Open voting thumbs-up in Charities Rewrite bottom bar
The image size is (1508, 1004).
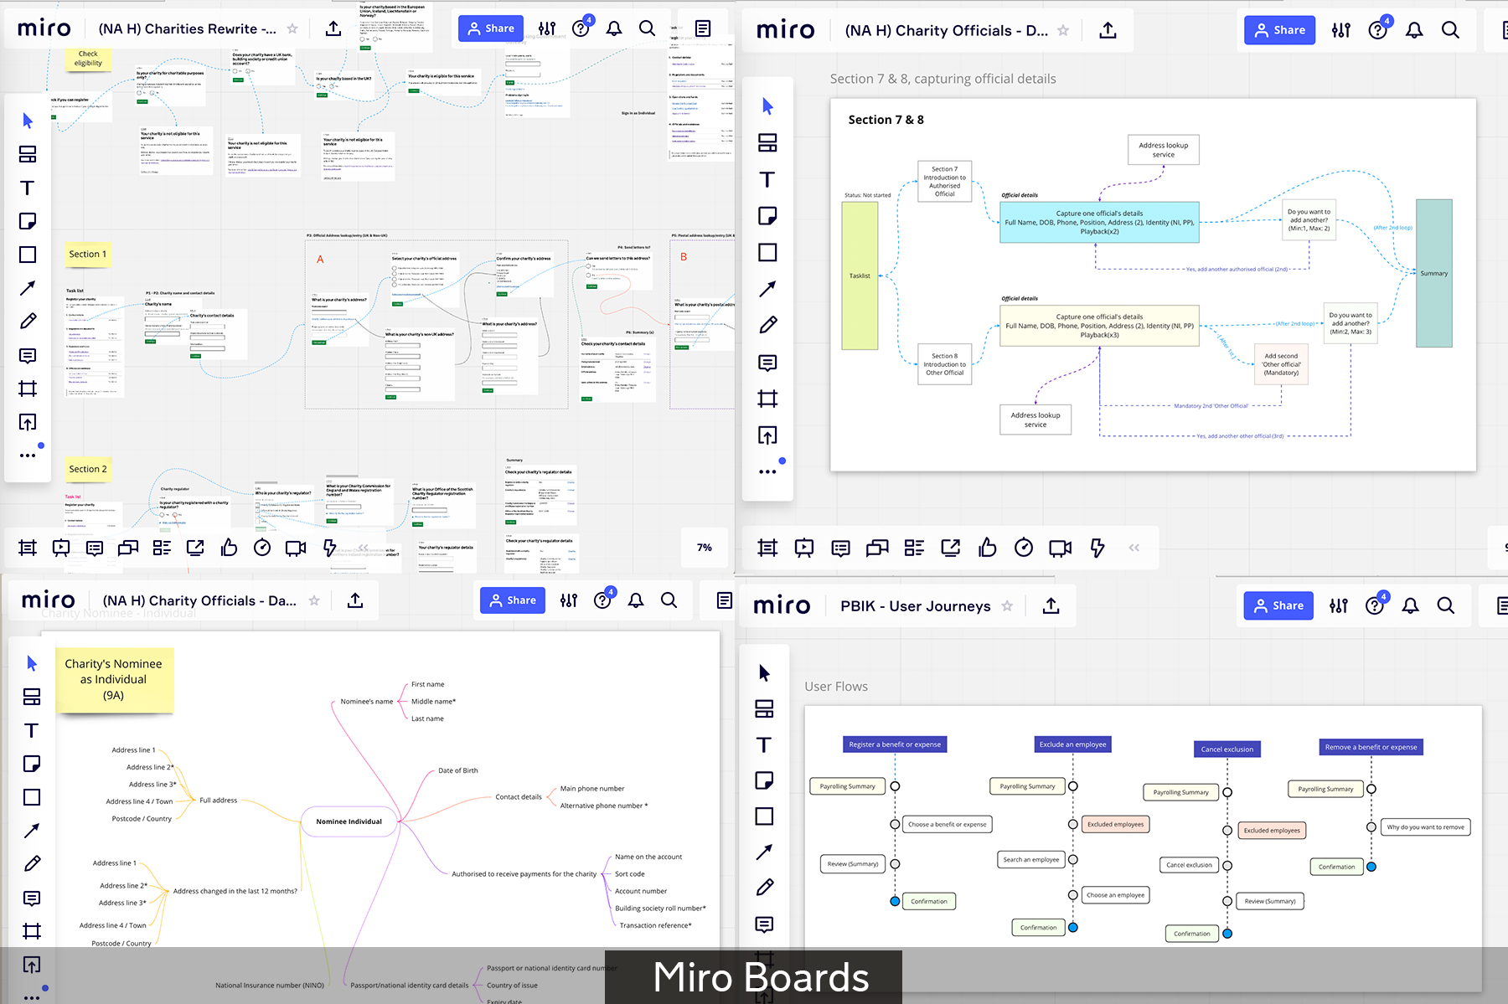229,548
